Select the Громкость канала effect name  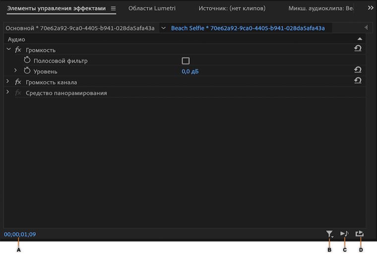[51, 82]
